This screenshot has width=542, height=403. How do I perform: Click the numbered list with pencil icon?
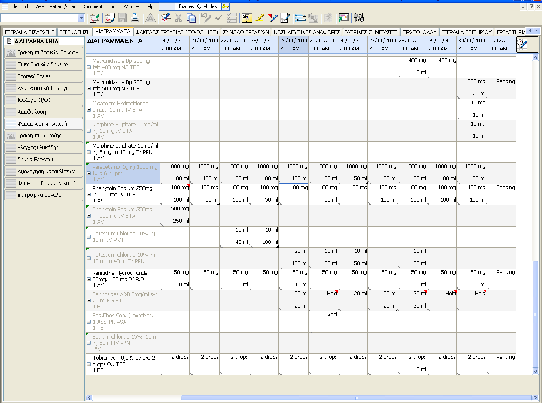click(x=285, y=18)
